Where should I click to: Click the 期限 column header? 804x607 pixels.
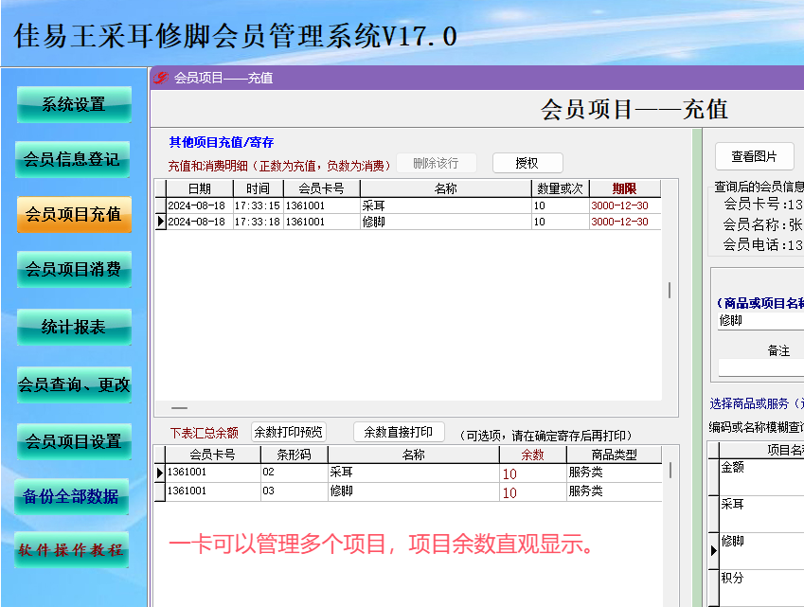tap(624, 188)
